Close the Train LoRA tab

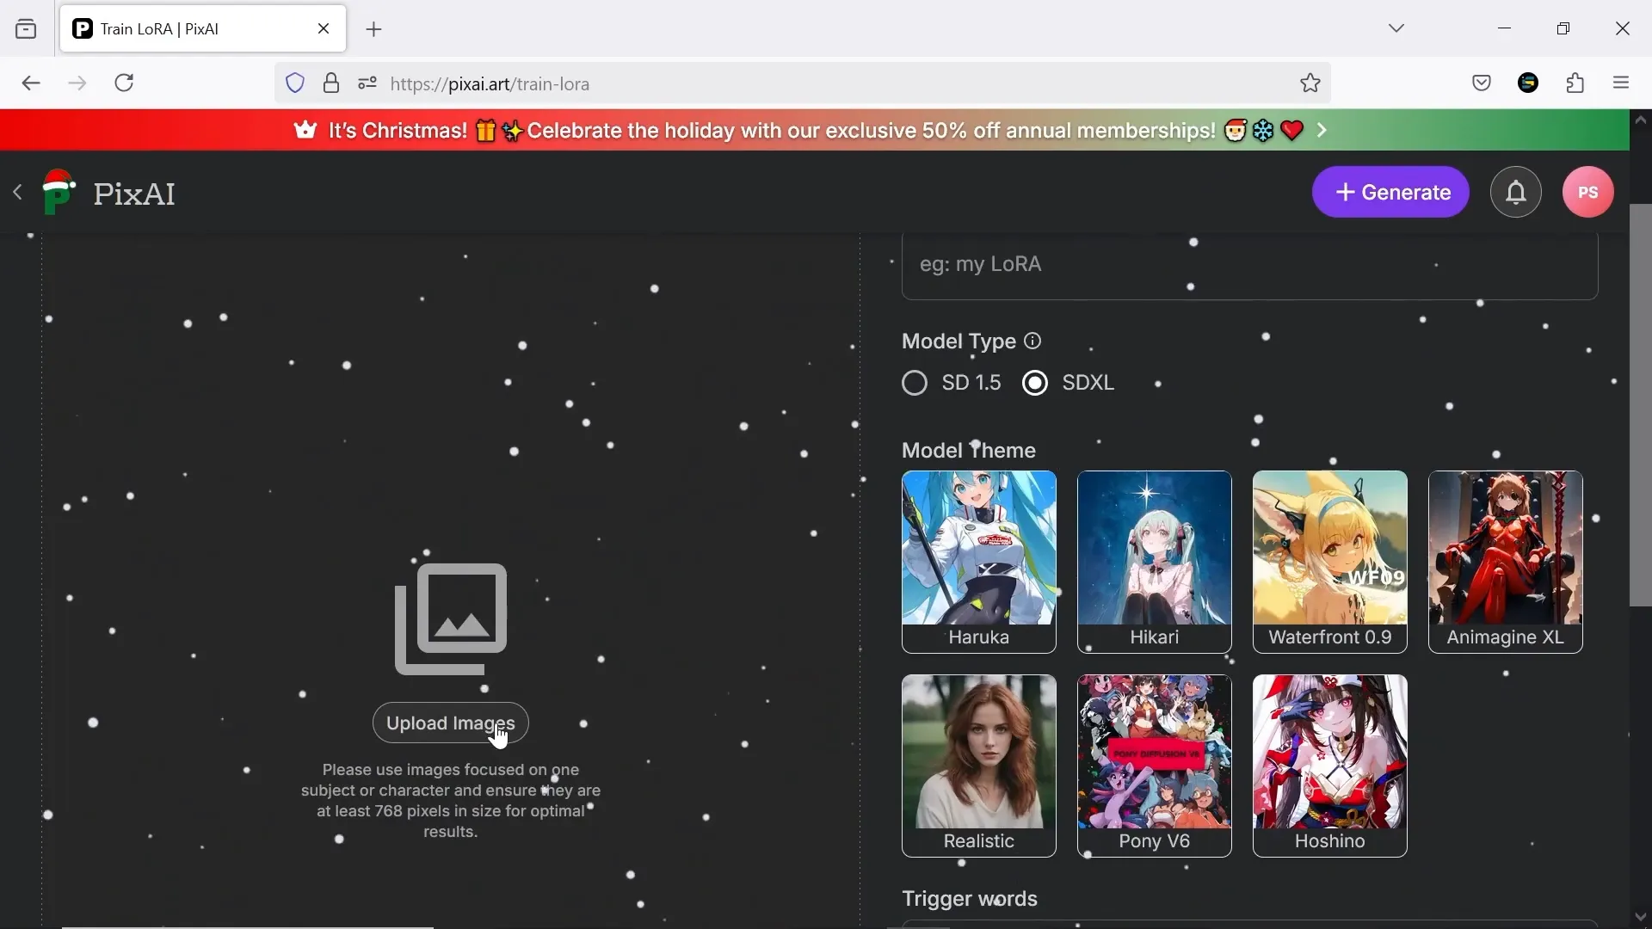tap(324, 29)
